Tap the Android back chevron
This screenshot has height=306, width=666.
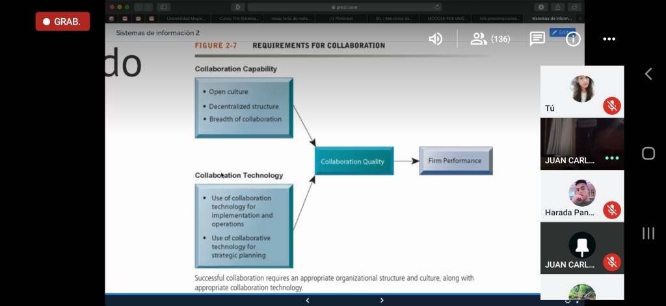pyautogui.click(x=648, y=74)
